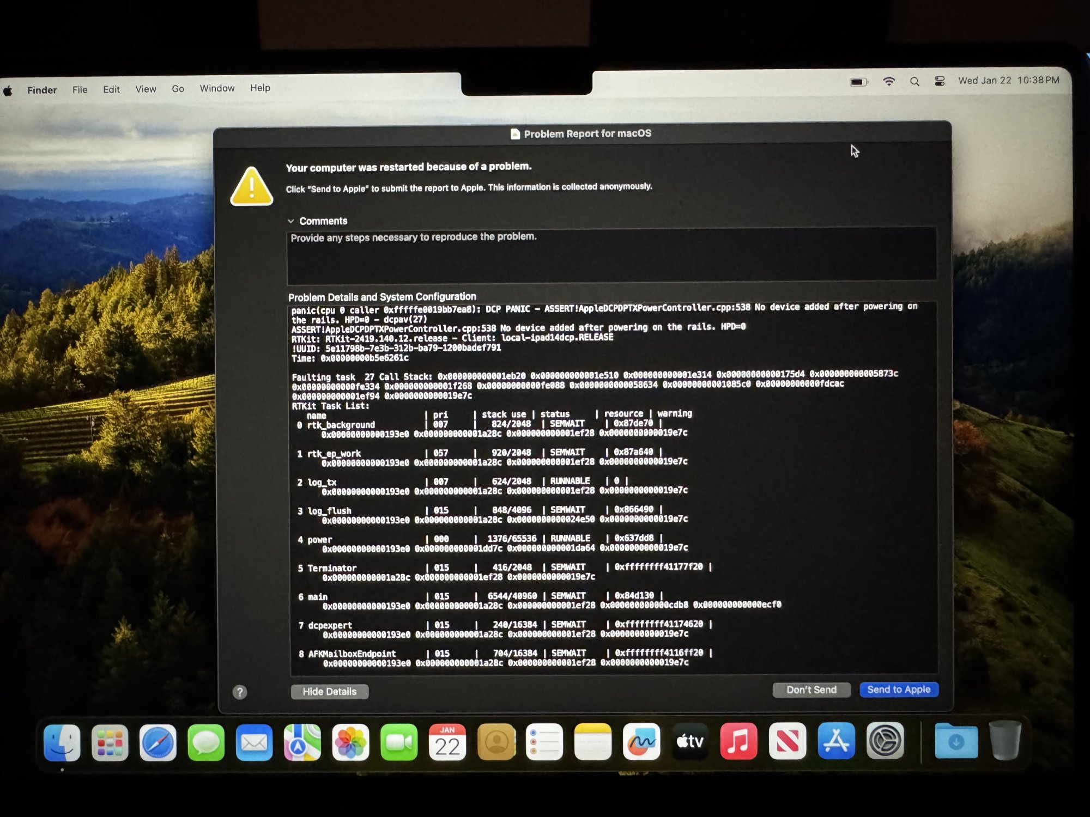This screenshot has height=817, width=1090.
Task: Launch the Music app
Action: point(738,741)
